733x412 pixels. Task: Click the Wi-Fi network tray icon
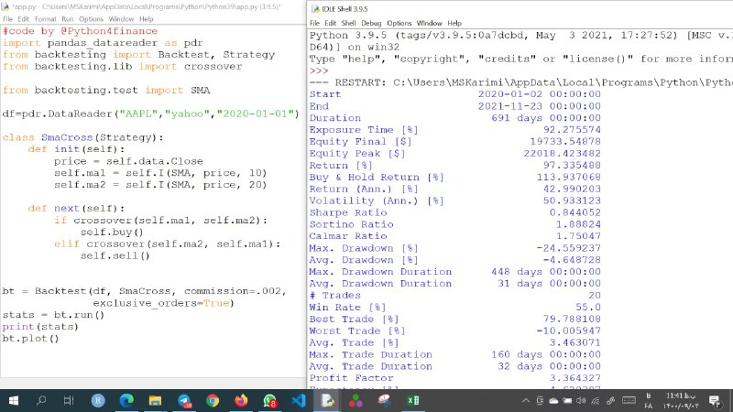[x=595, y=400]
